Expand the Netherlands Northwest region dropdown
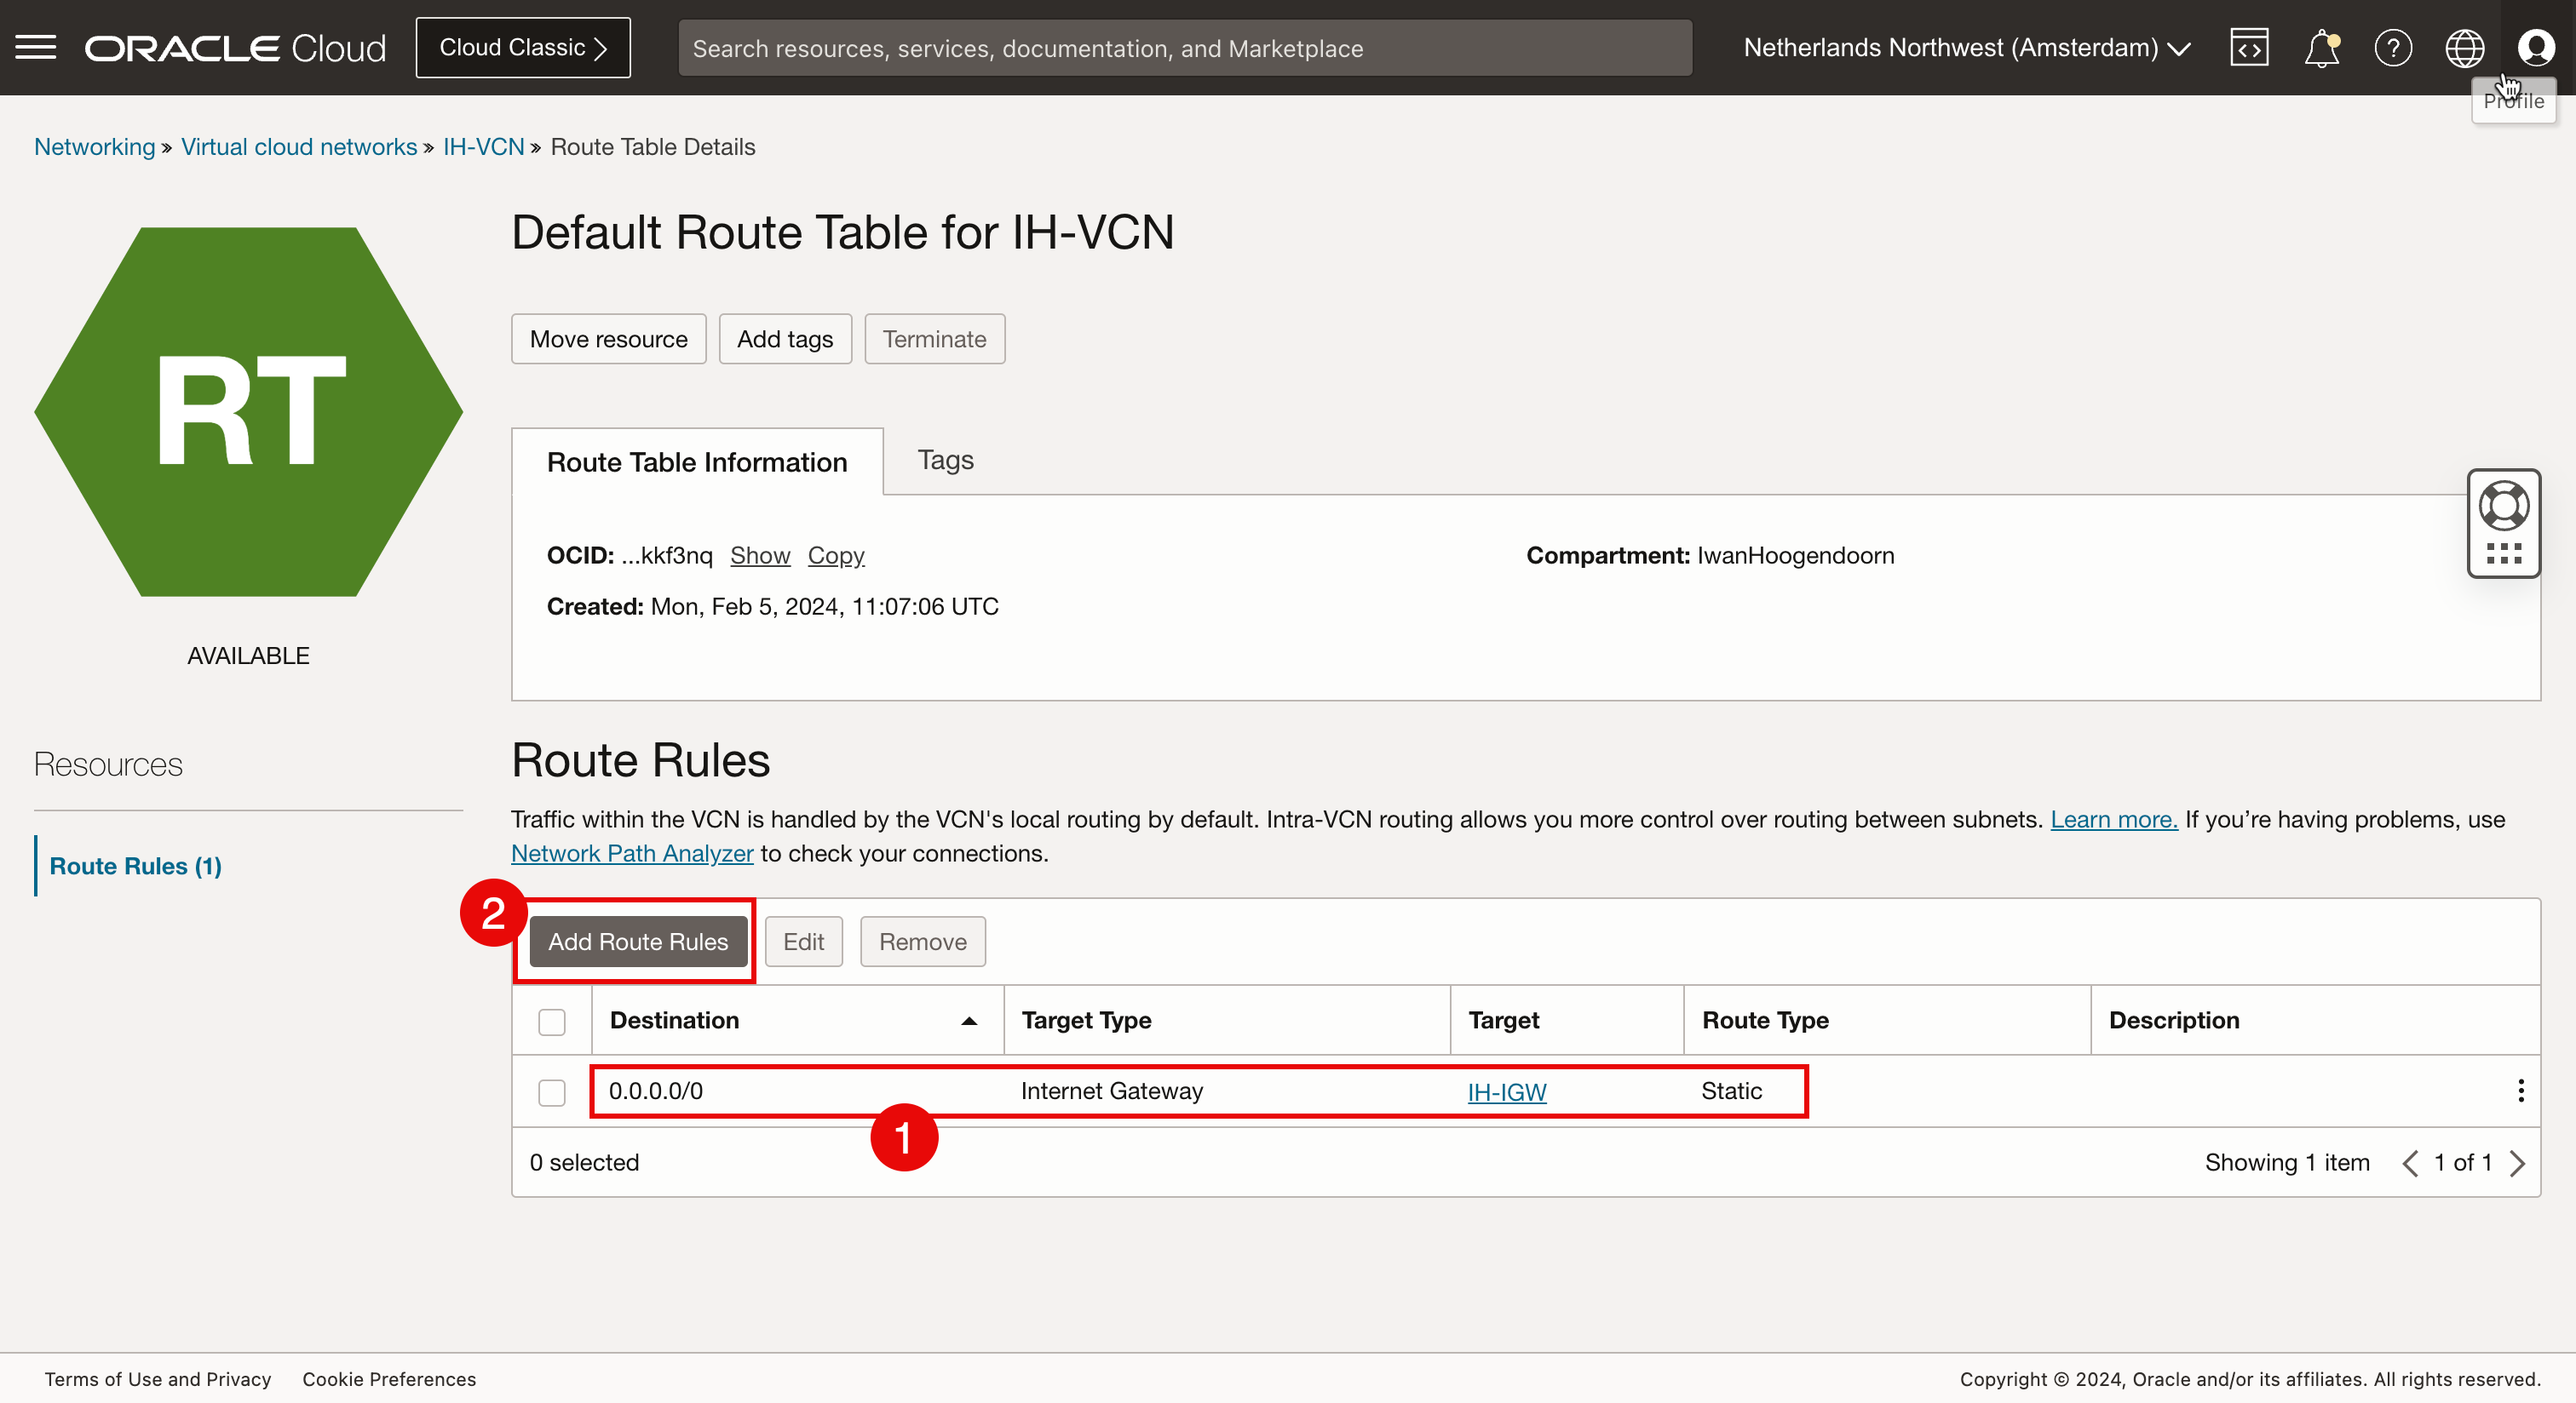 pos(1967,47)
